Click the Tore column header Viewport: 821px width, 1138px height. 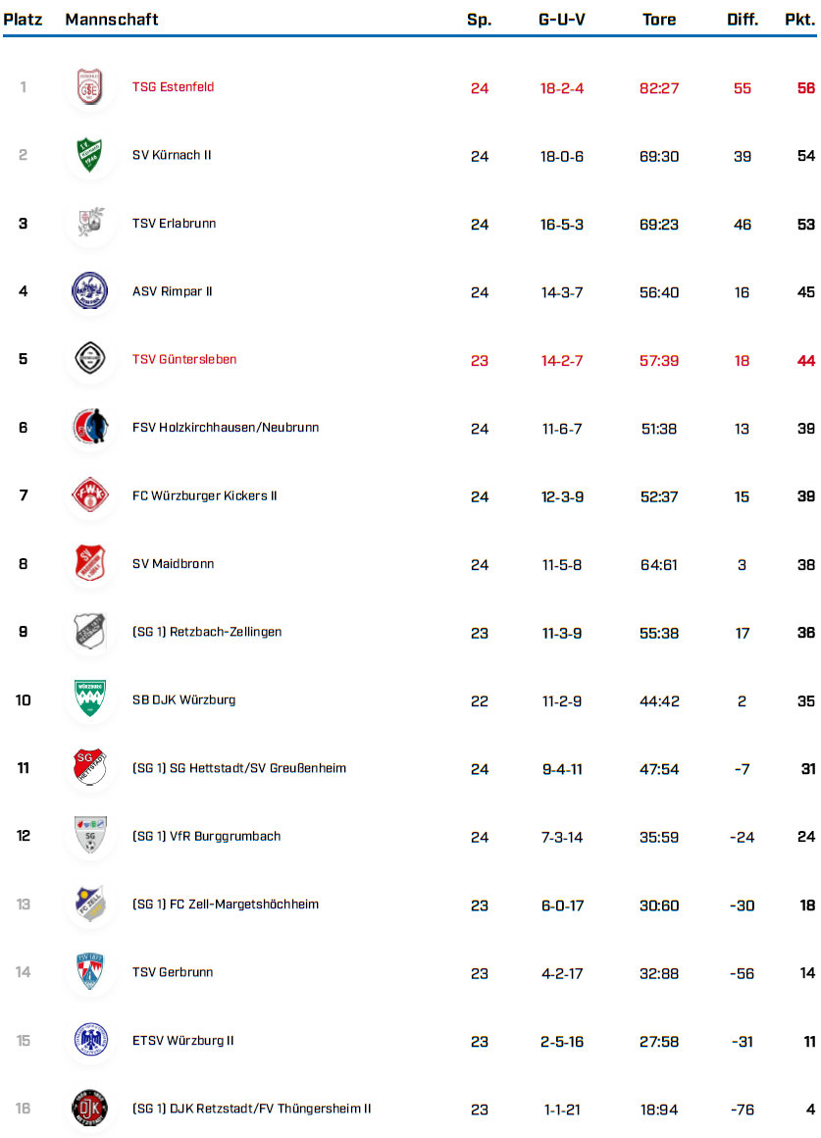point(658,20)
